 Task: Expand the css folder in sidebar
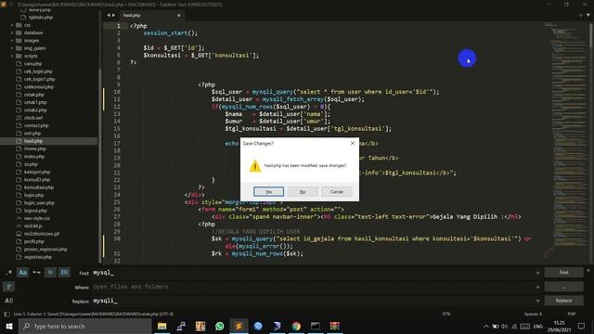coord(12,25)
